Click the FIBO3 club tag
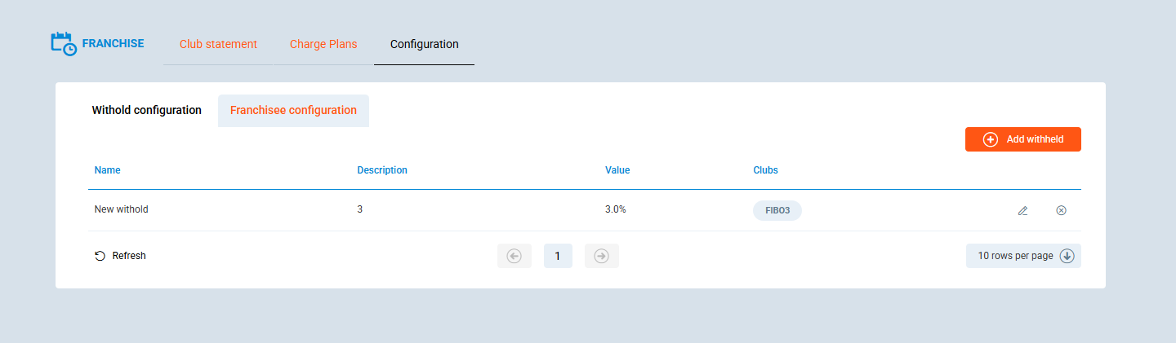The height and width of the screenshot is (343, 1176). pos(777,210)
